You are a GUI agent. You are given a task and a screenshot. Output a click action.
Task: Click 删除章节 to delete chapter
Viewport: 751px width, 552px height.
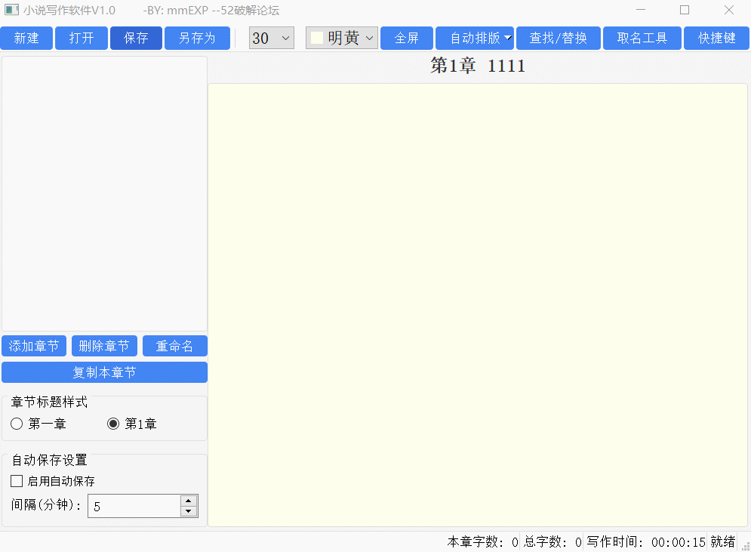point(104,347)
